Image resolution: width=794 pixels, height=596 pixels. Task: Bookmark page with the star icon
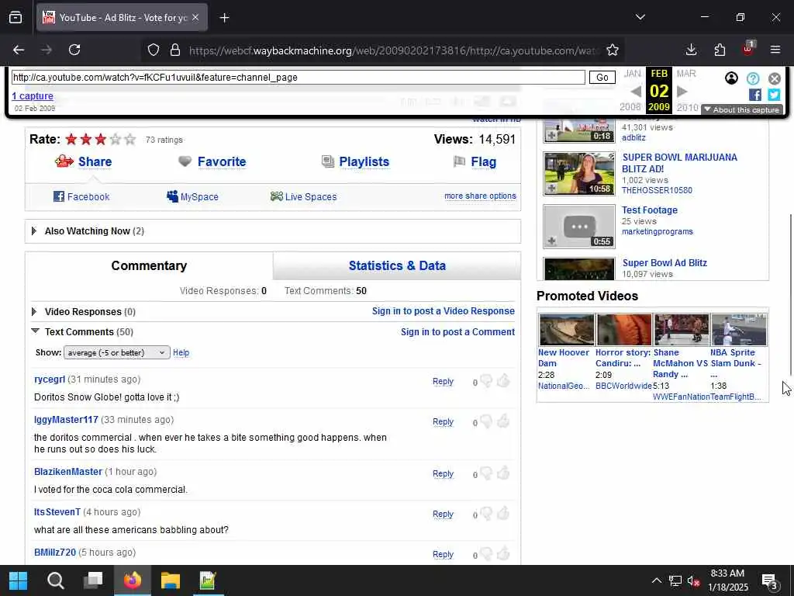coord(613,50)
